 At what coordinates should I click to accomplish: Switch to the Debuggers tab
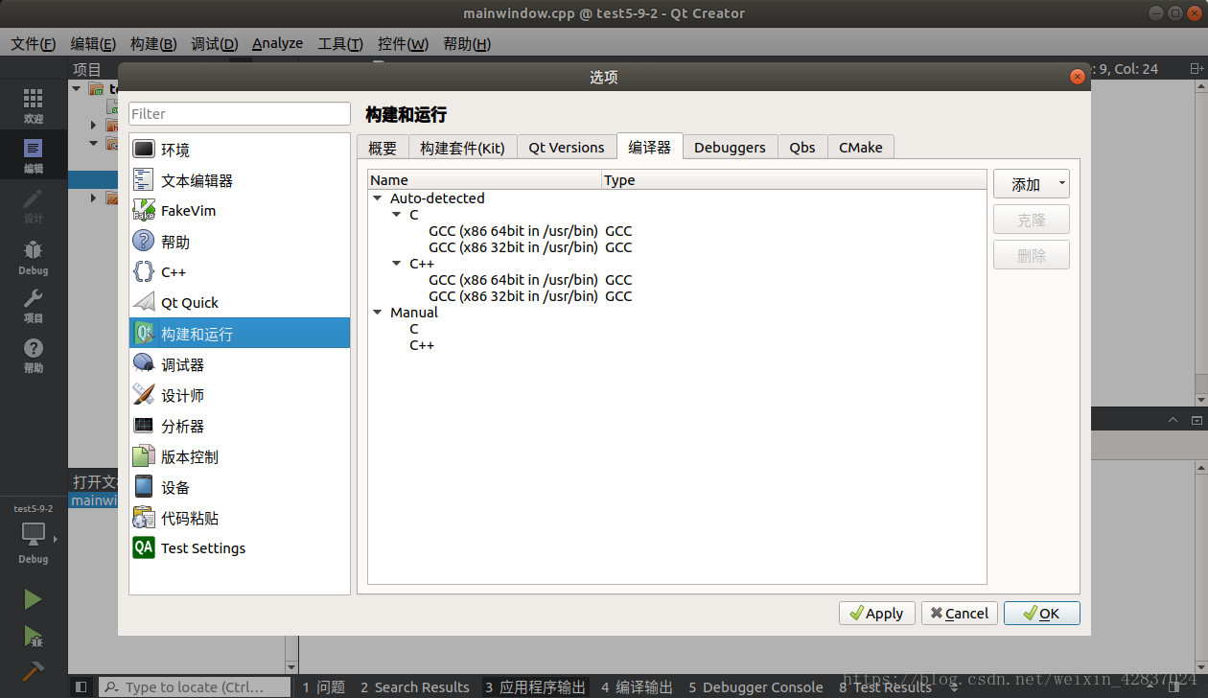tap(730, 148)
